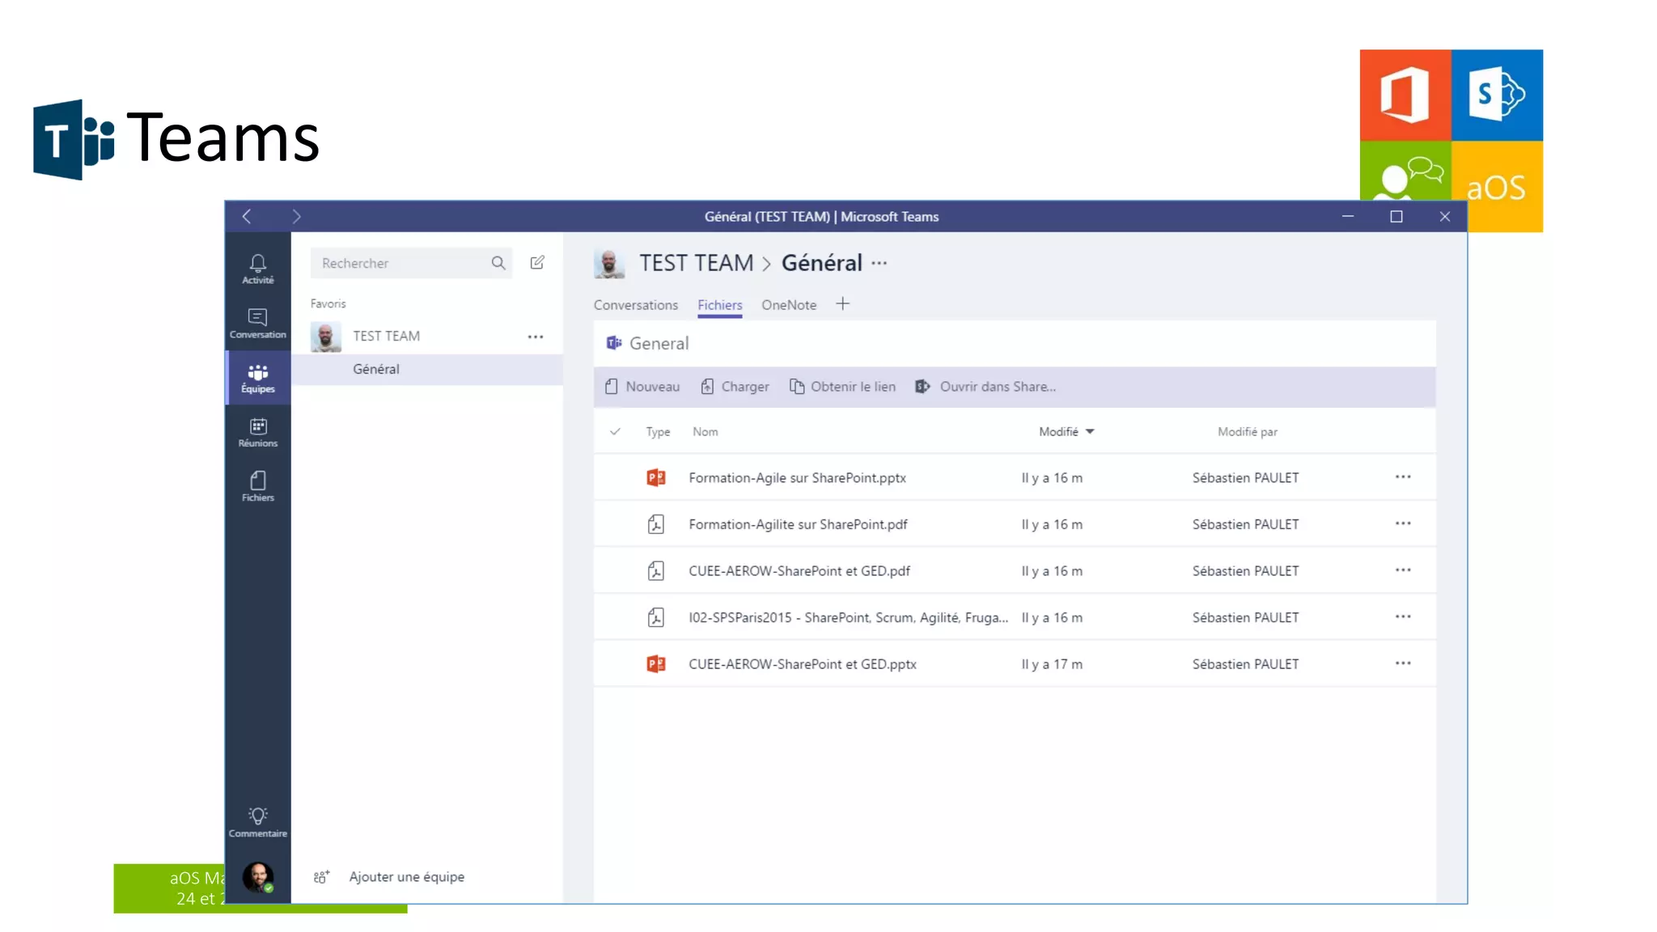Switch to the Conversations tab
Image resolution: width=1657 pixels, height=932 pixels.
635,305
